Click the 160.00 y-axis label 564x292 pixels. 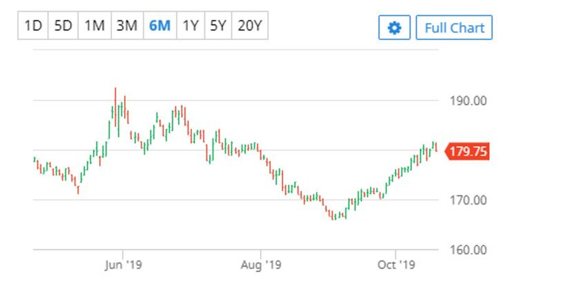point(468,250)
